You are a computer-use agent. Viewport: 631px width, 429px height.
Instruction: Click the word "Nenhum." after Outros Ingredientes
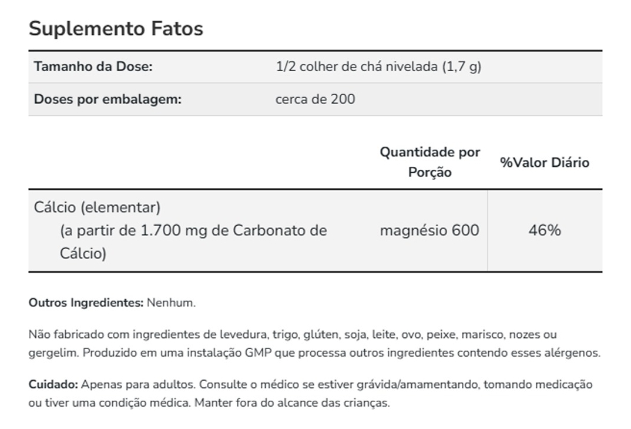(x=171, y=303)
